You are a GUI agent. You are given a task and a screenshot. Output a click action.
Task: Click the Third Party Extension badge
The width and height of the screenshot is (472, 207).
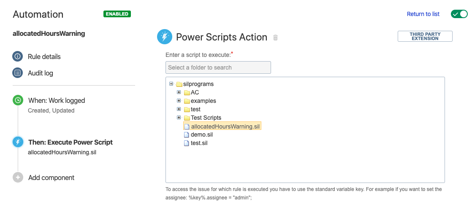(425, 36)
